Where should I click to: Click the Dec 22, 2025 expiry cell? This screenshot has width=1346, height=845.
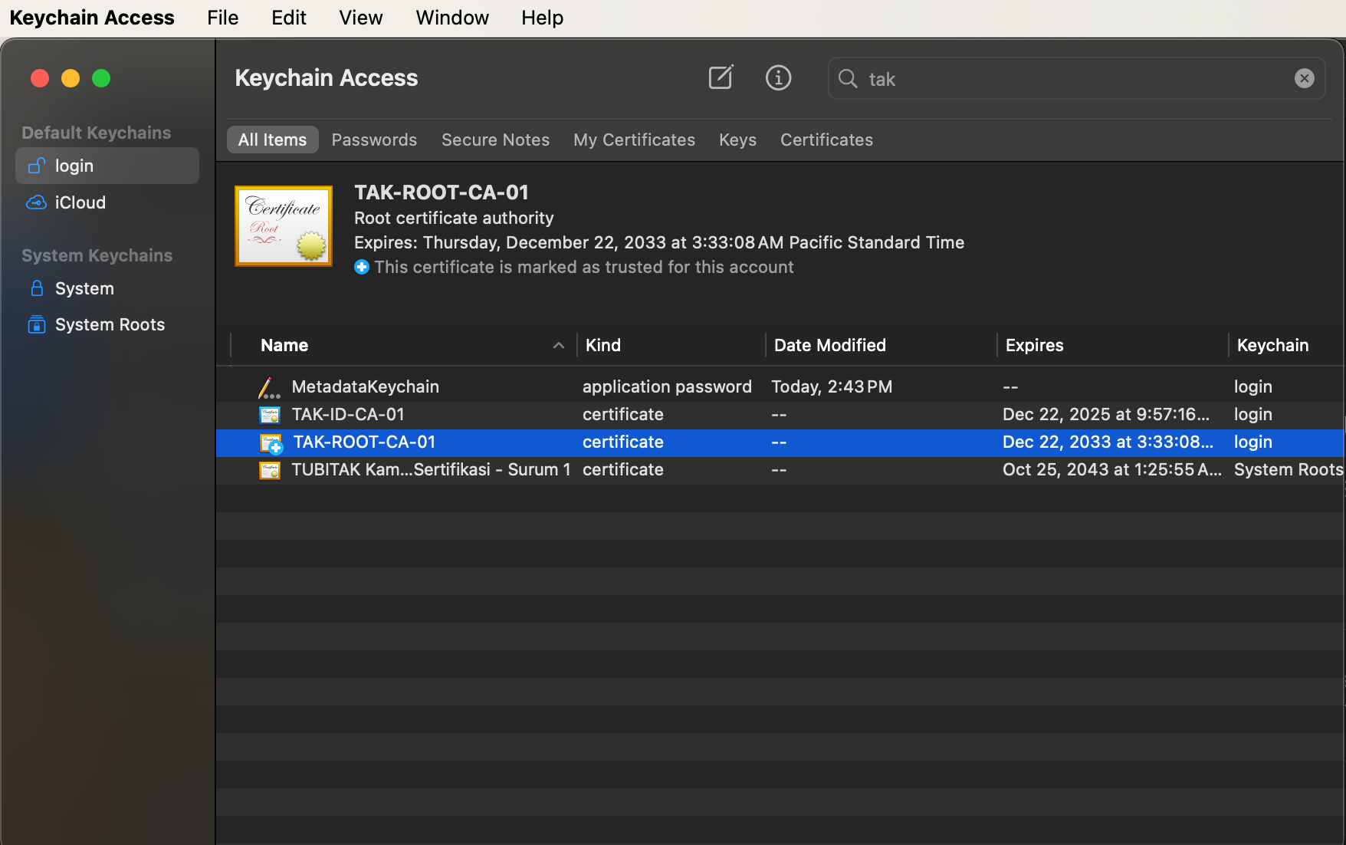click(x=1106, y=414)
